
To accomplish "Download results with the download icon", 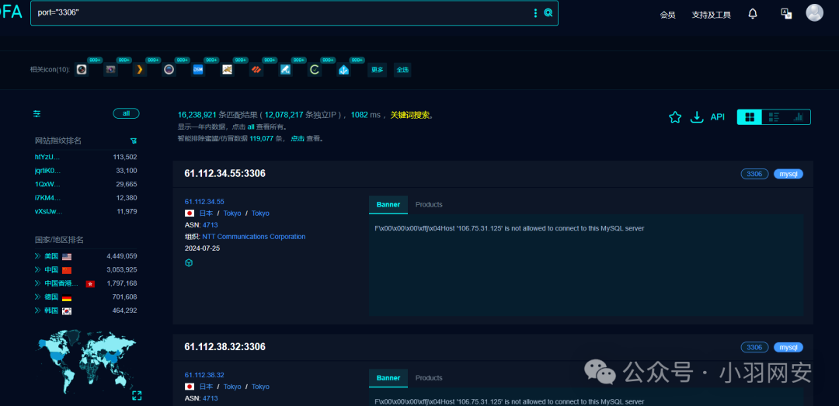I will tap(697, 117).
